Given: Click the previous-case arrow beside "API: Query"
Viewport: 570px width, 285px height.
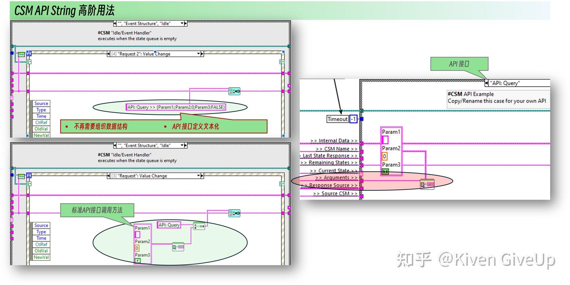Looking at the screenshot, I should click(486, 83).
